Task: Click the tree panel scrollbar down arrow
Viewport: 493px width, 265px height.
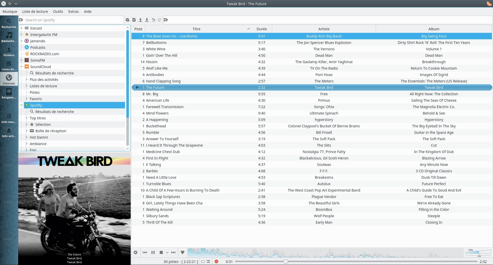Action: (x=127, y=148)
